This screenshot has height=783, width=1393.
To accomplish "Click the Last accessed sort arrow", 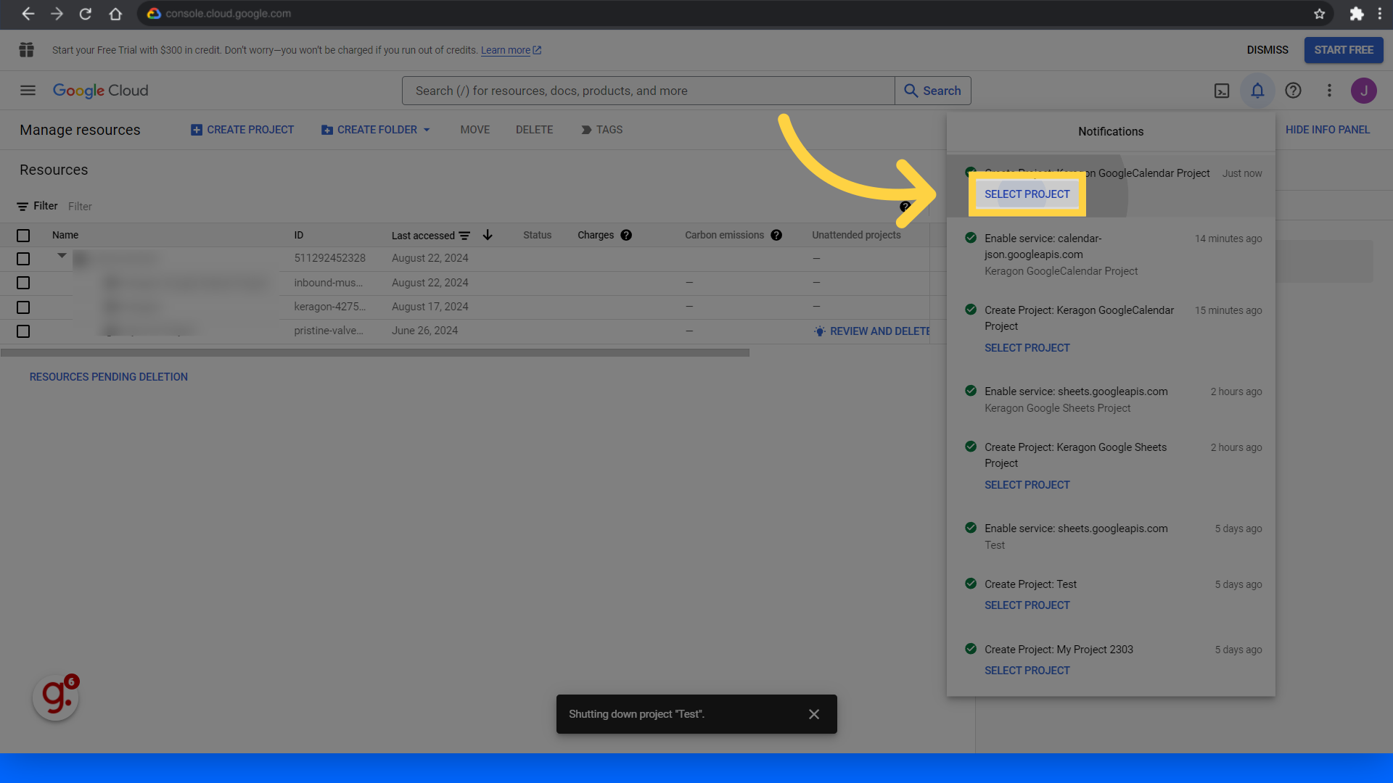I will (488, 235).
